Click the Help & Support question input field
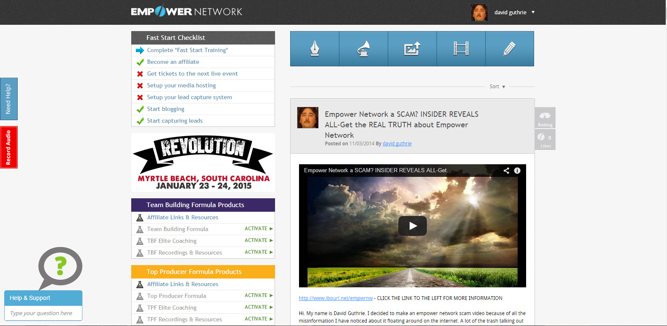Screen dimensions: 667x326 point(43,313)
